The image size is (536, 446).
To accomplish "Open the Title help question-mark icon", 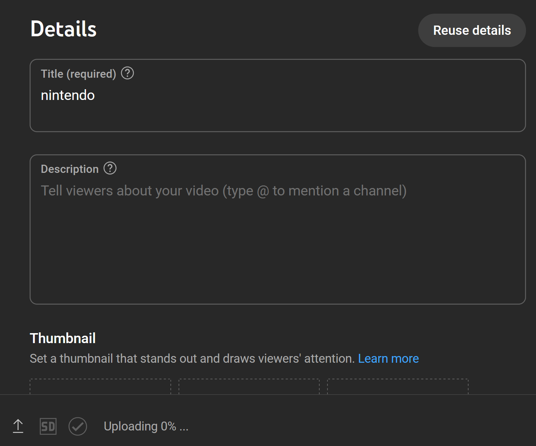I will tap(127, 73).
